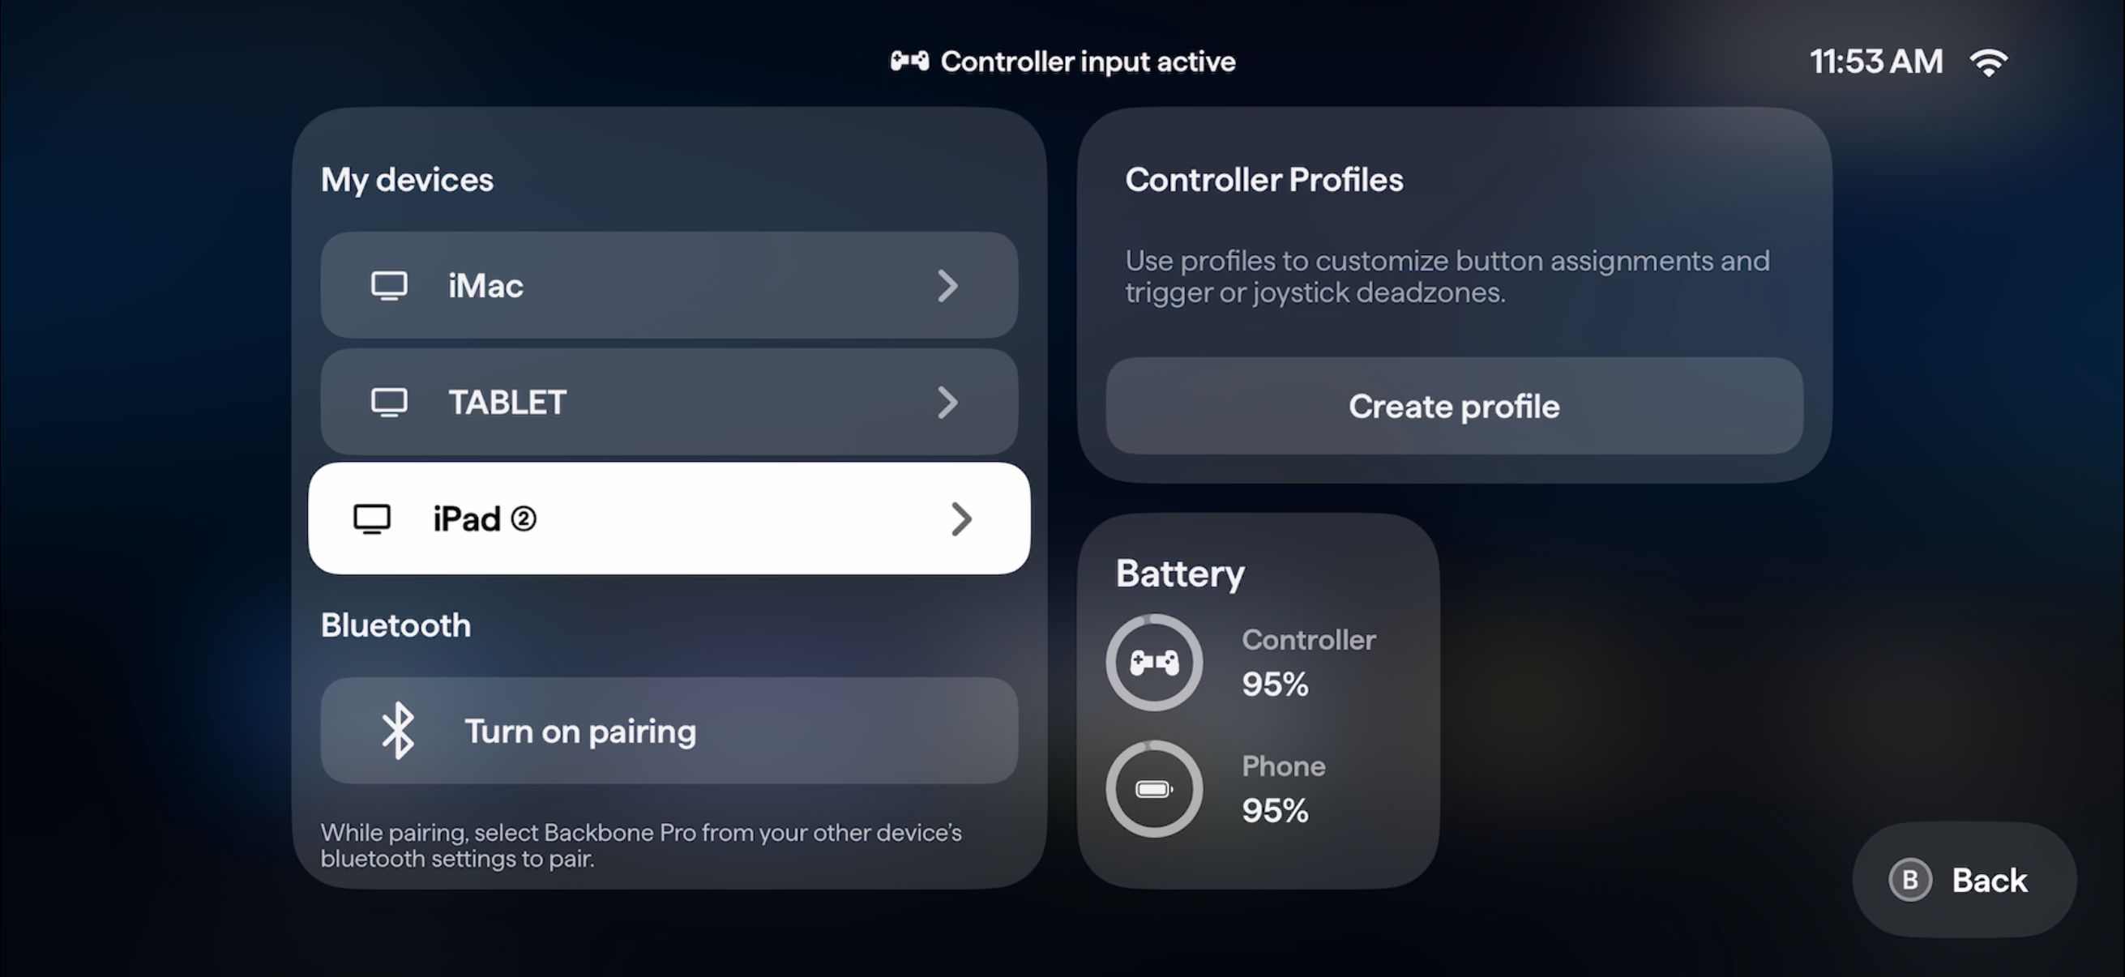Click the circled 2 badge next to iPad
The width and height of the screenshot is (2125, 977).
point(523,518)
